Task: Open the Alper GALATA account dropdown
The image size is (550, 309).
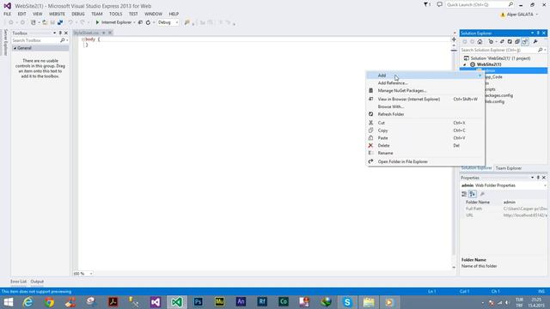Action: click(537, 15)
